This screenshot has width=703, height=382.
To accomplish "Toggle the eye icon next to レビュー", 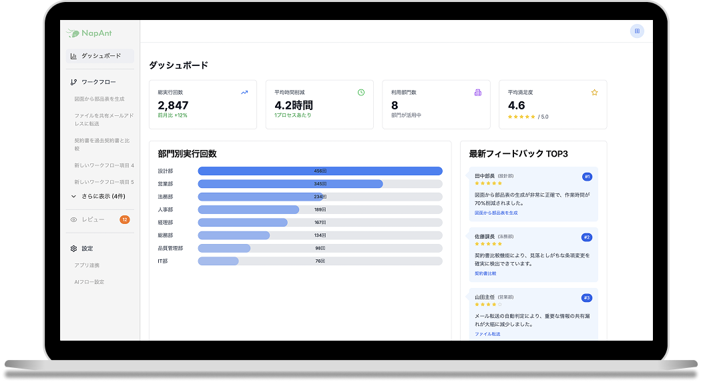I will point(73,219).
